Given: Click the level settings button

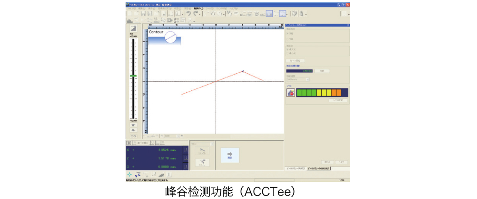Looking at the screenshot, I should click(338, 100).
